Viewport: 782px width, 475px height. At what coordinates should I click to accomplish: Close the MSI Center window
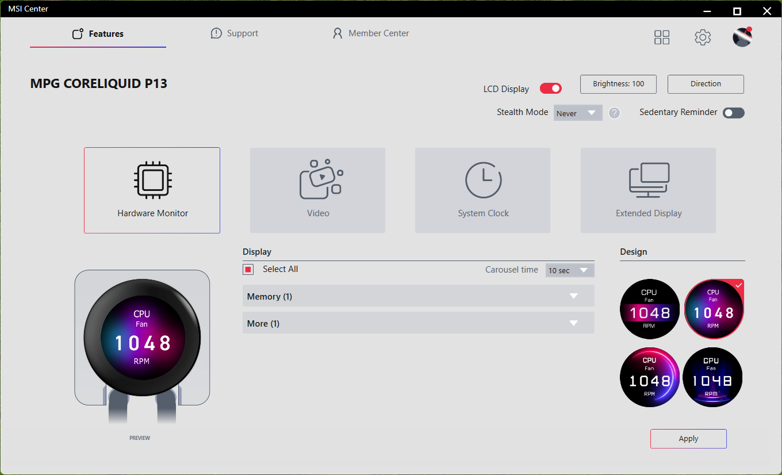coord(766,10)
